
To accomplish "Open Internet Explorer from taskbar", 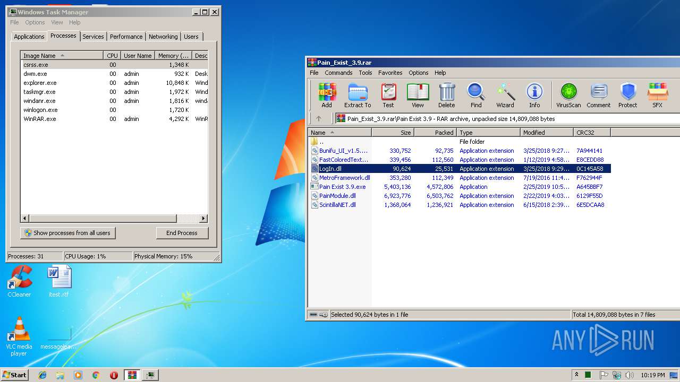I will pyautogui.click(x=42, y=375).
